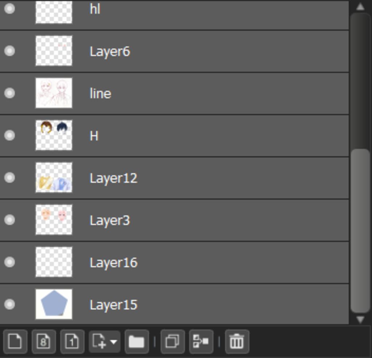The image size is (372, 358).
Task: Create a new layer folder
Action: click(x=137, y=342)
